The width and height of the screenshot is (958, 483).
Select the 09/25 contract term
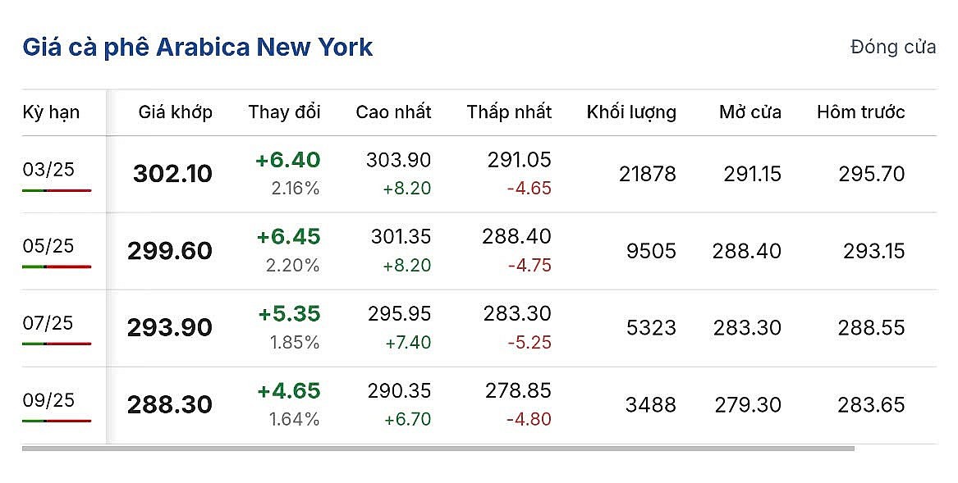(x=48, y=400)
